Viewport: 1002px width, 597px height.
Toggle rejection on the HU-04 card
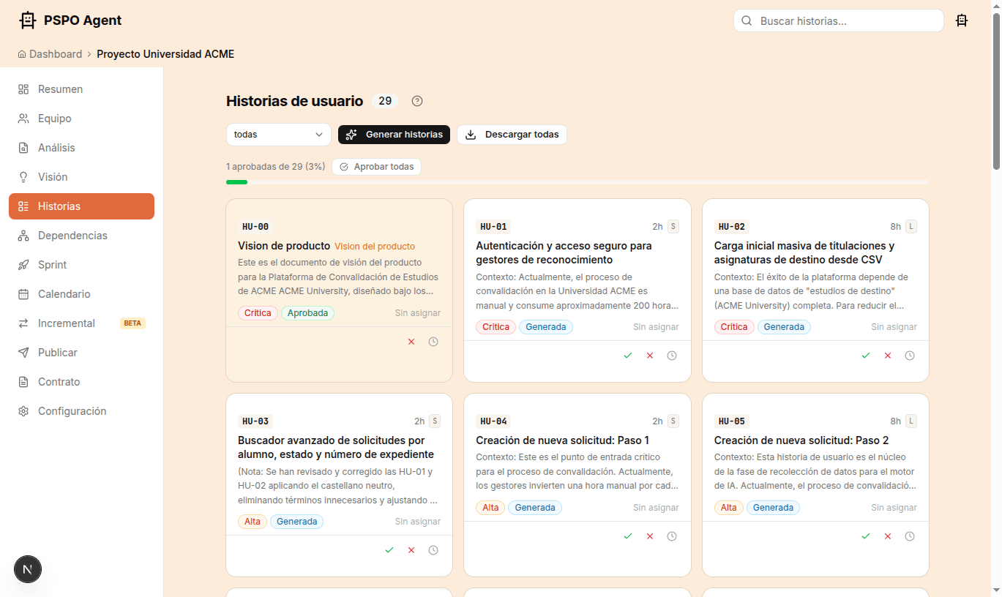[x=649, y=536]
